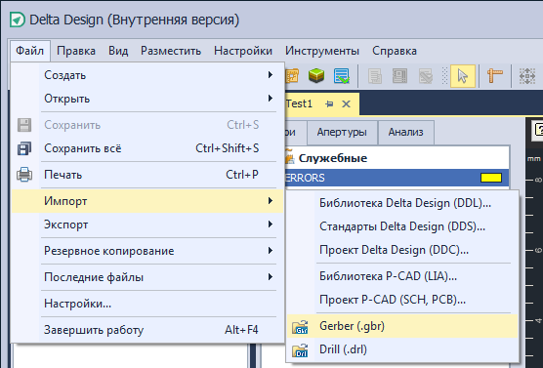Image resolution: width=543 pixels, height=368 pixels.
Task: Import Библиотека P-CAD (LIA)...
Action: click(402, 276)
